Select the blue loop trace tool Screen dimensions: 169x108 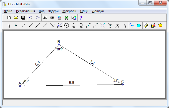[132, 25]
